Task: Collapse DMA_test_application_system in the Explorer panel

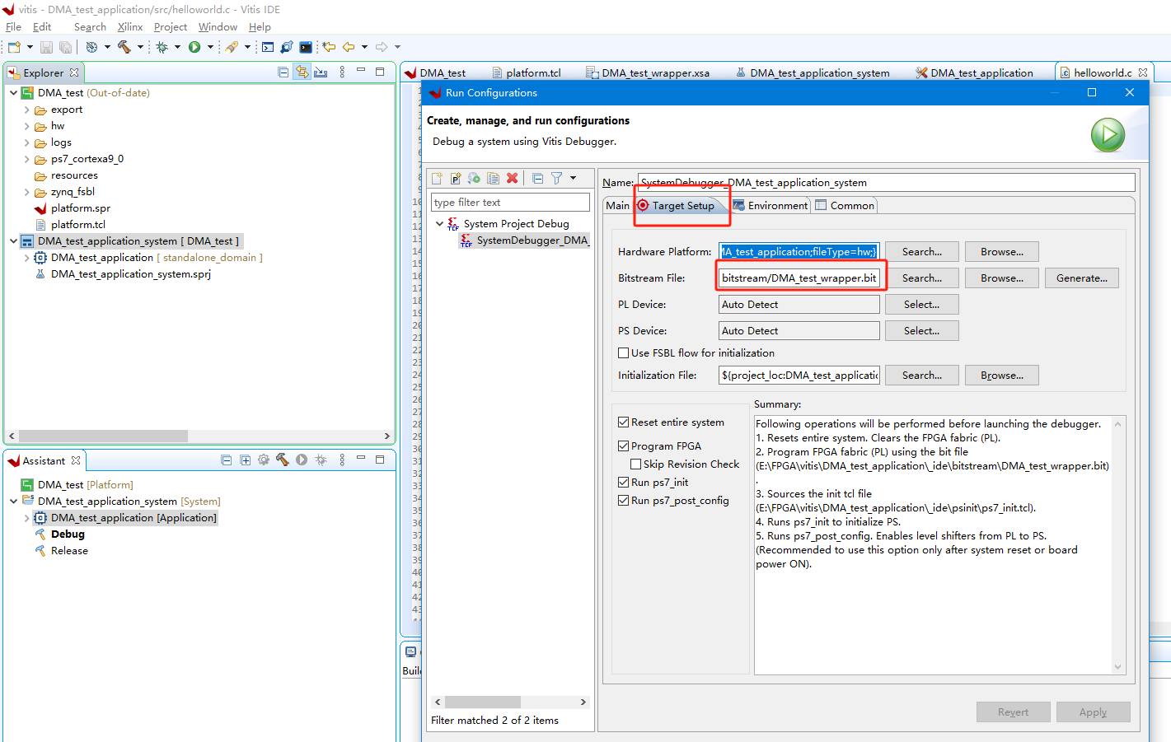Action: coord(13,241)
